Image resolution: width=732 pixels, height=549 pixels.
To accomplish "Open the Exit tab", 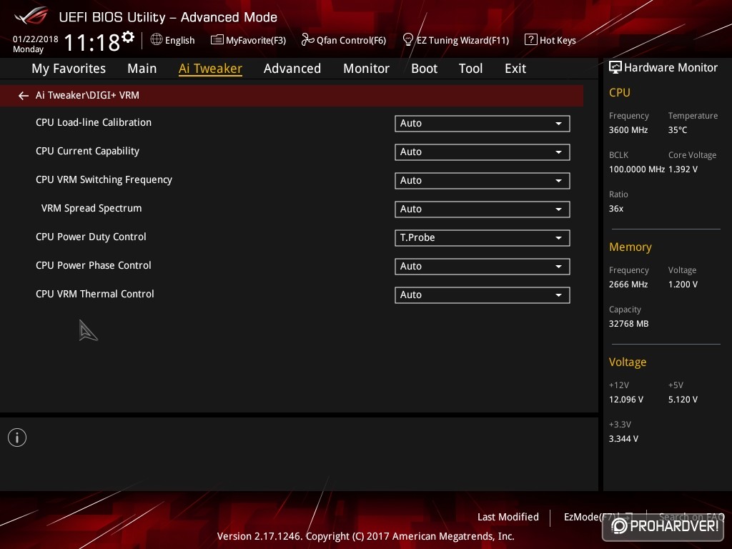I will (x=515, y=69).
